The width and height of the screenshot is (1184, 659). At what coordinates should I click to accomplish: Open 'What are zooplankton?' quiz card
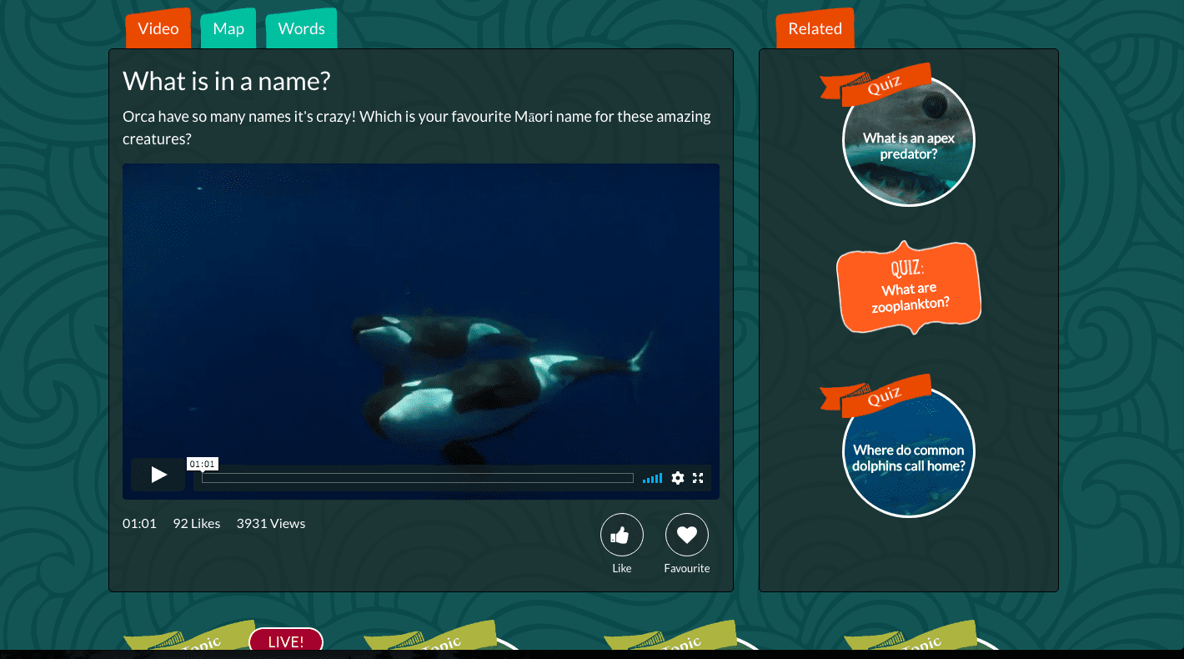click(909, 288)
